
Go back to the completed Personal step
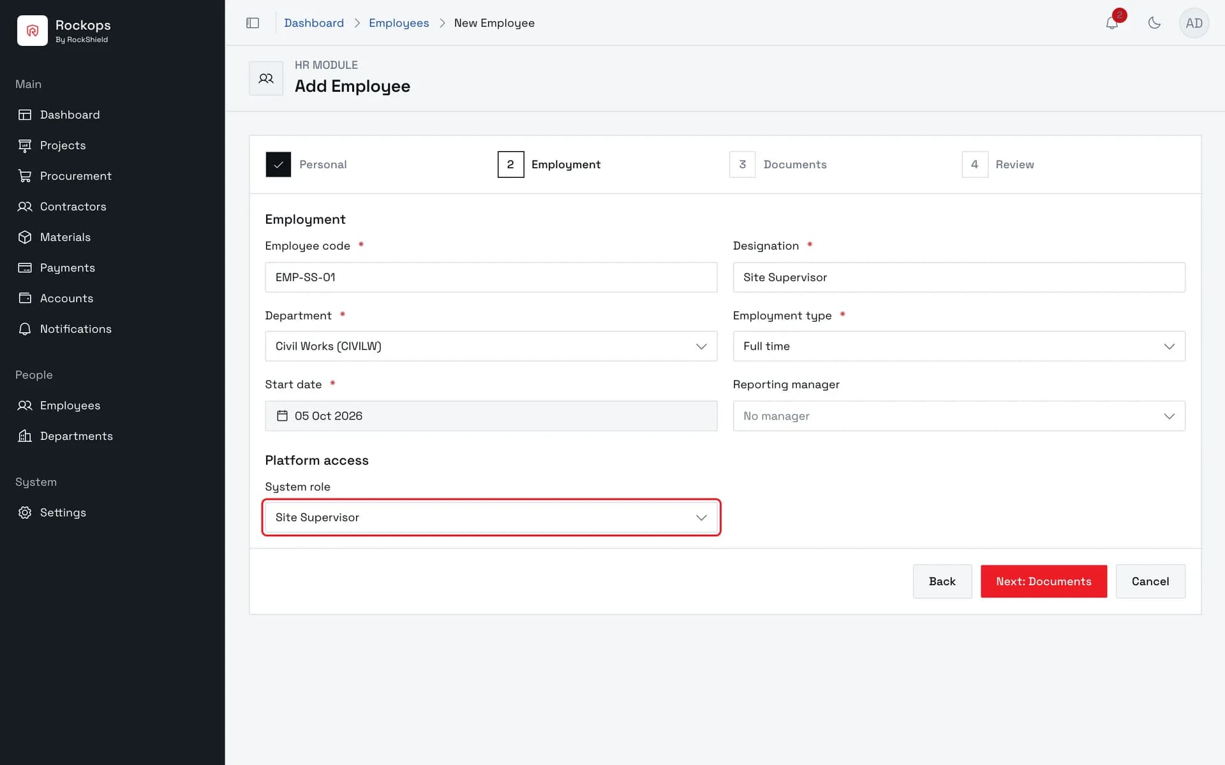306,164
